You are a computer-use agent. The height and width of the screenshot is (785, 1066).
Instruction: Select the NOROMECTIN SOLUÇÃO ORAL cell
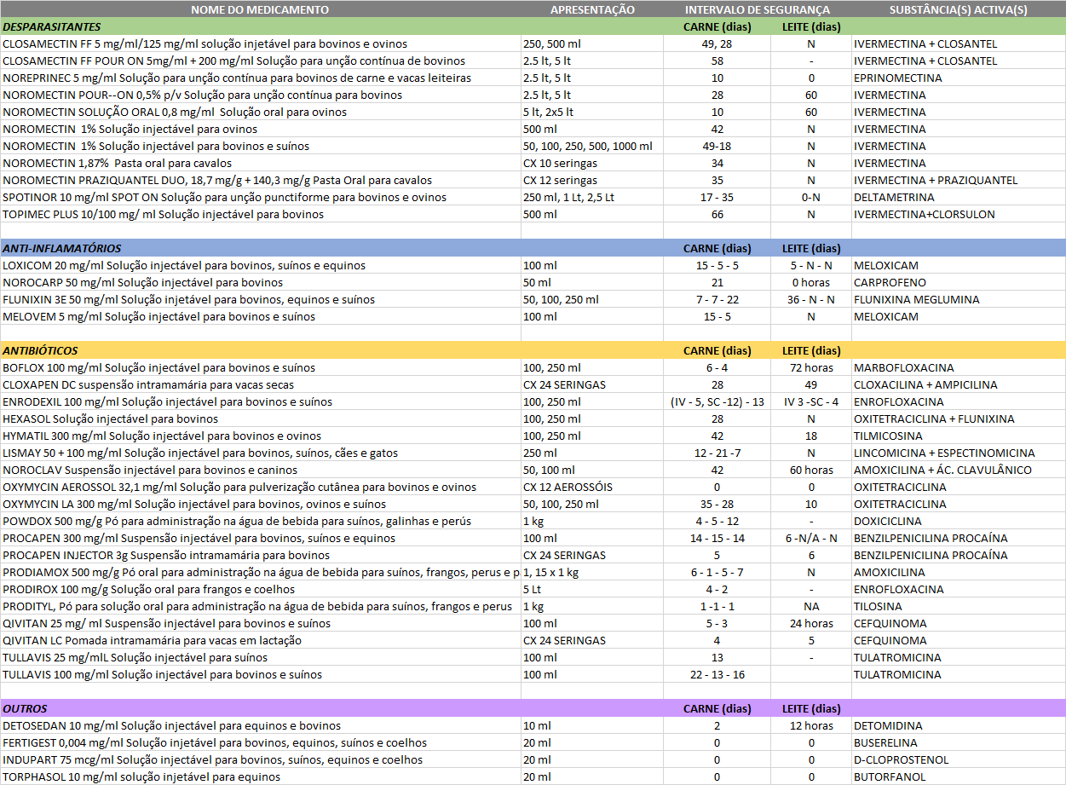pyautogui.click(x=260, y=112)
